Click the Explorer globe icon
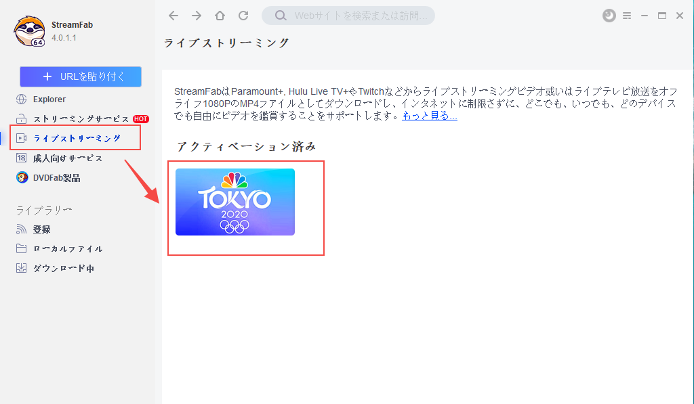 pos(21,99)
